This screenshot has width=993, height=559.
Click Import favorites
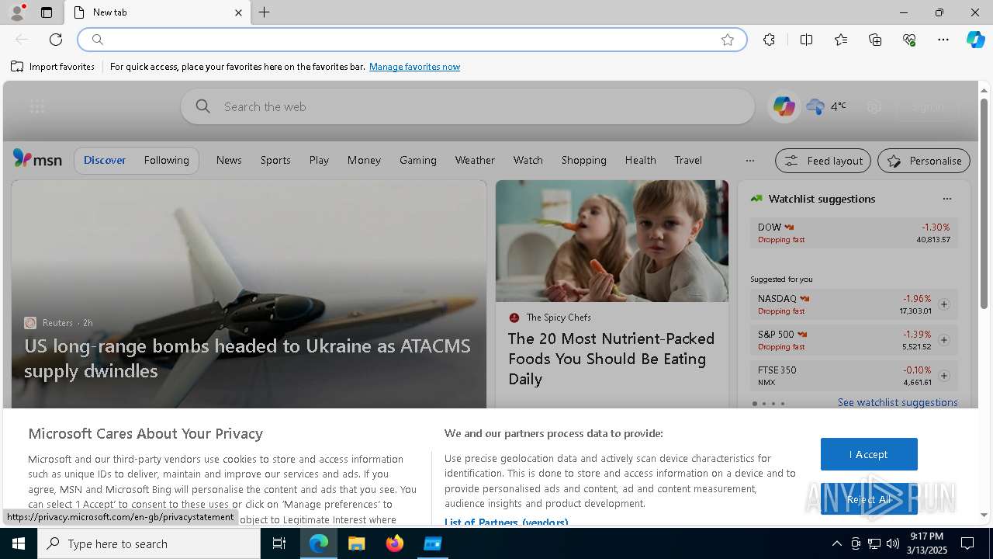click(x=53, y=67)
